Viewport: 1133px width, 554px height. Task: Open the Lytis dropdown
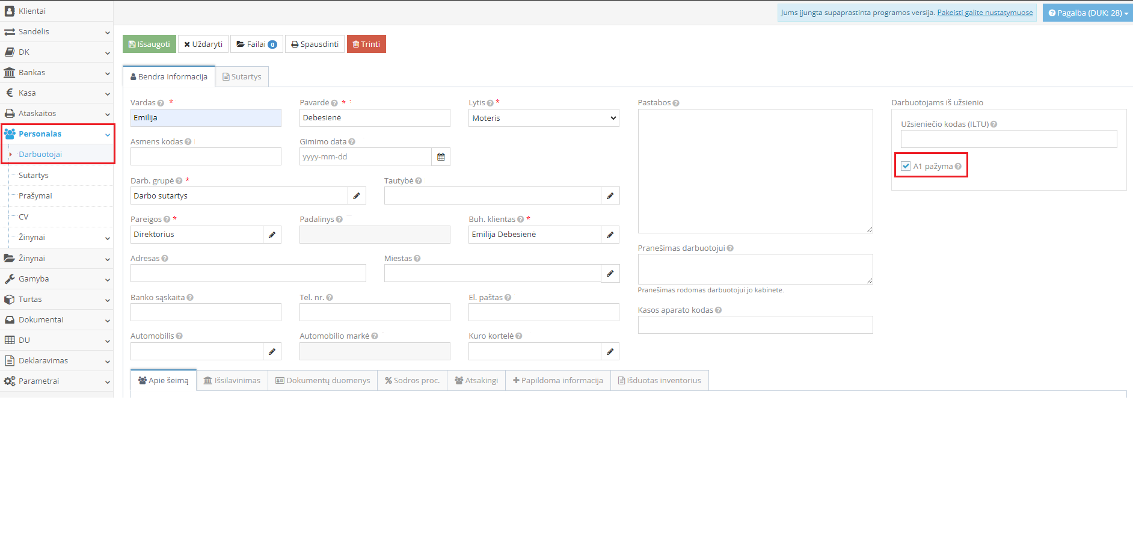tap(544, 118)
